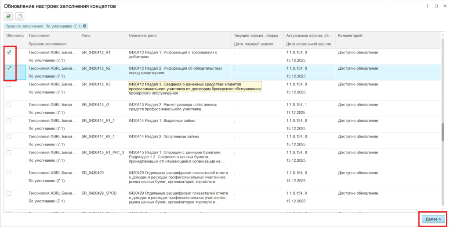The image size is (450, 227).
Task: Uncheck the update box for SR_0420412_R2
Action: (x=9, y=68)
